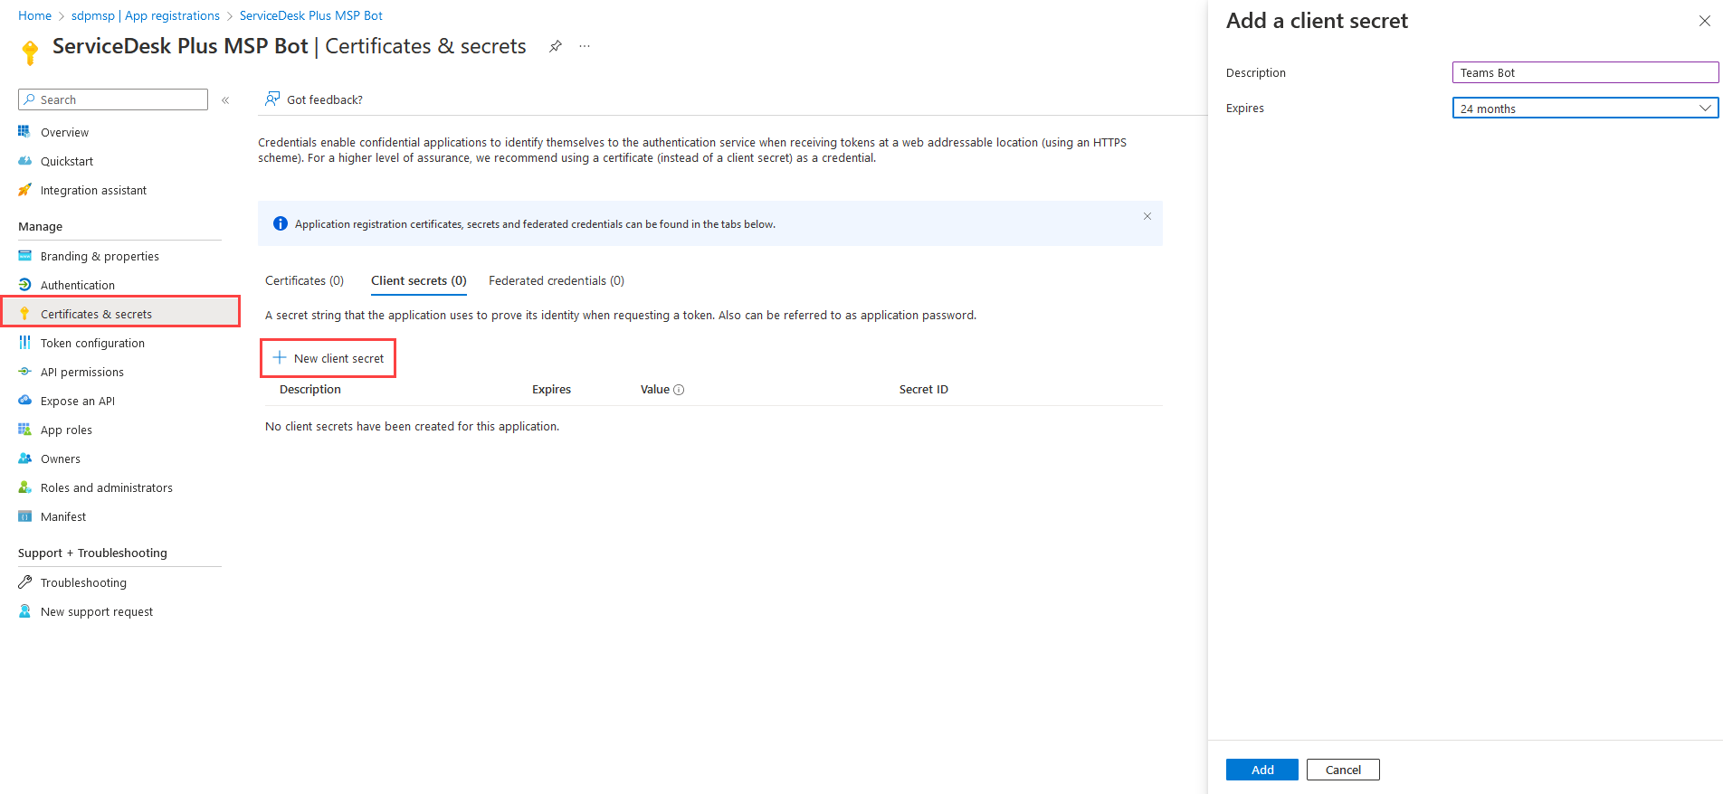Open Token configuration bars icon

(x=24, y=343)
